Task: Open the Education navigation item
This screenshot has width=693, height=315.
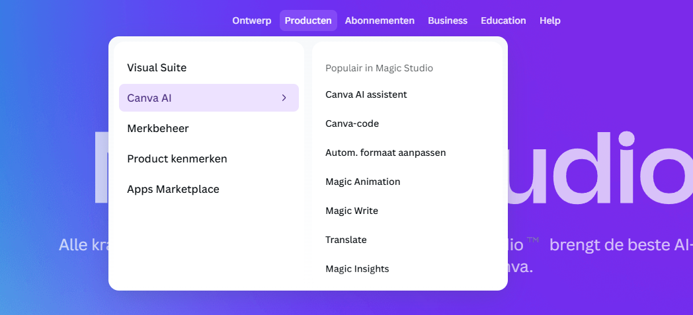Action: click(503, 20)
